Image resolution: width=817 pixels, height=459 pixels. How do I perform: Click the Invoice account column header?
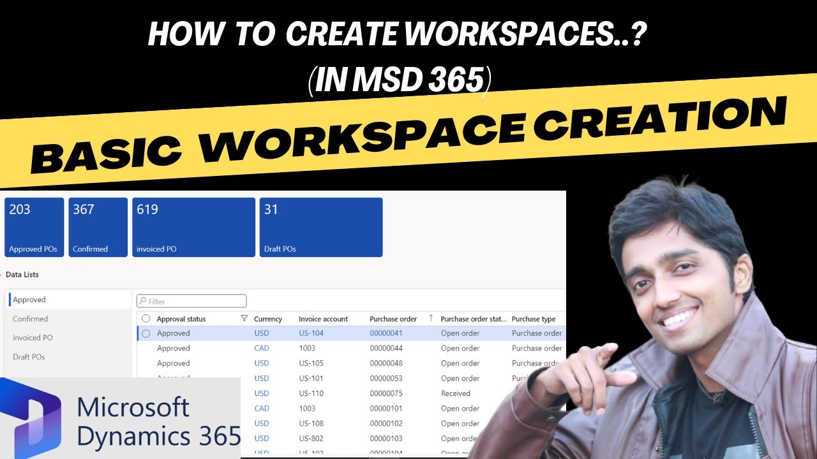324,319
